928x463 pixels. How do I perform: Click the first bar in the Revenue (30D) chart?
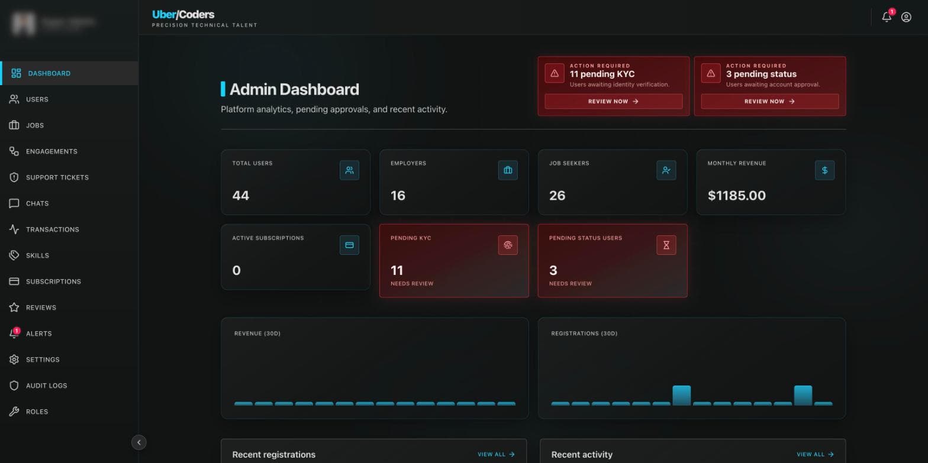(243, 403)
